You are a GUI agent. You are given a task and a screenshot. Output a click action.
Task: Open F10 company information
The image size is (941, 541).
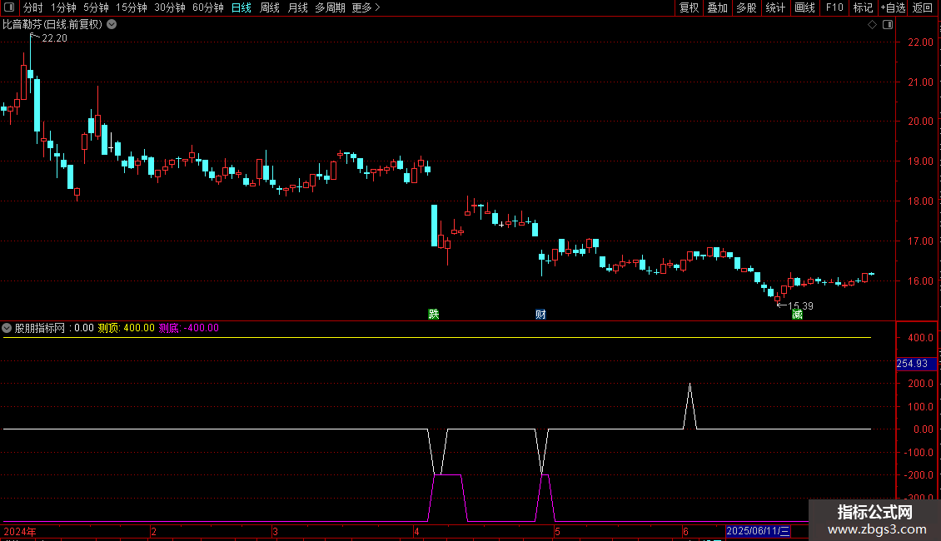click(834, 8)
